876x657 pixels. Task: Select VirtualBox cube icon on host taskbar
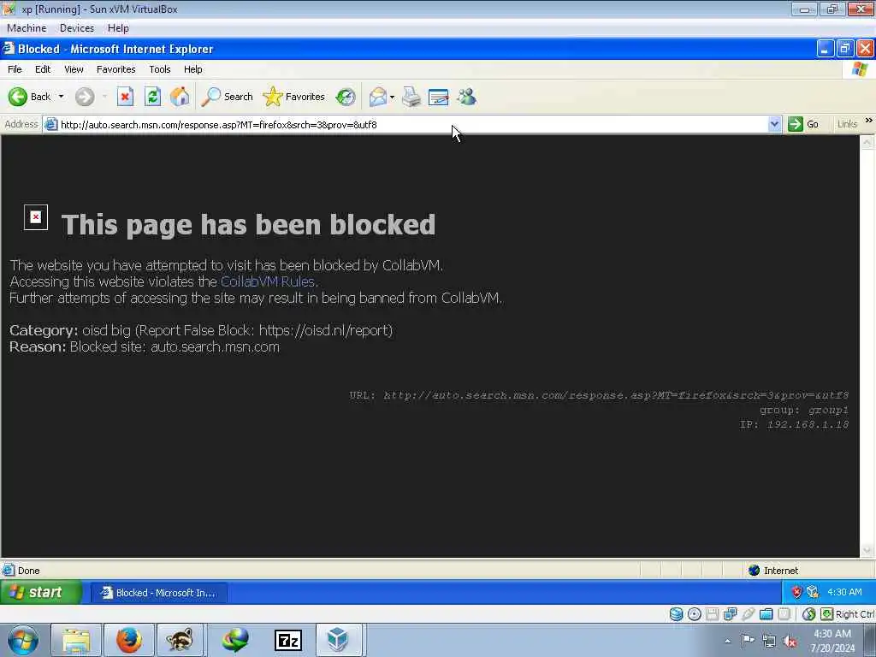(339, 640)
